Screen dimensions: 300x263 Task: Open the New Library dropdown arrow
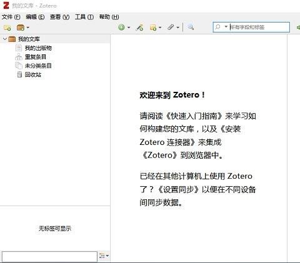point(28,27)
